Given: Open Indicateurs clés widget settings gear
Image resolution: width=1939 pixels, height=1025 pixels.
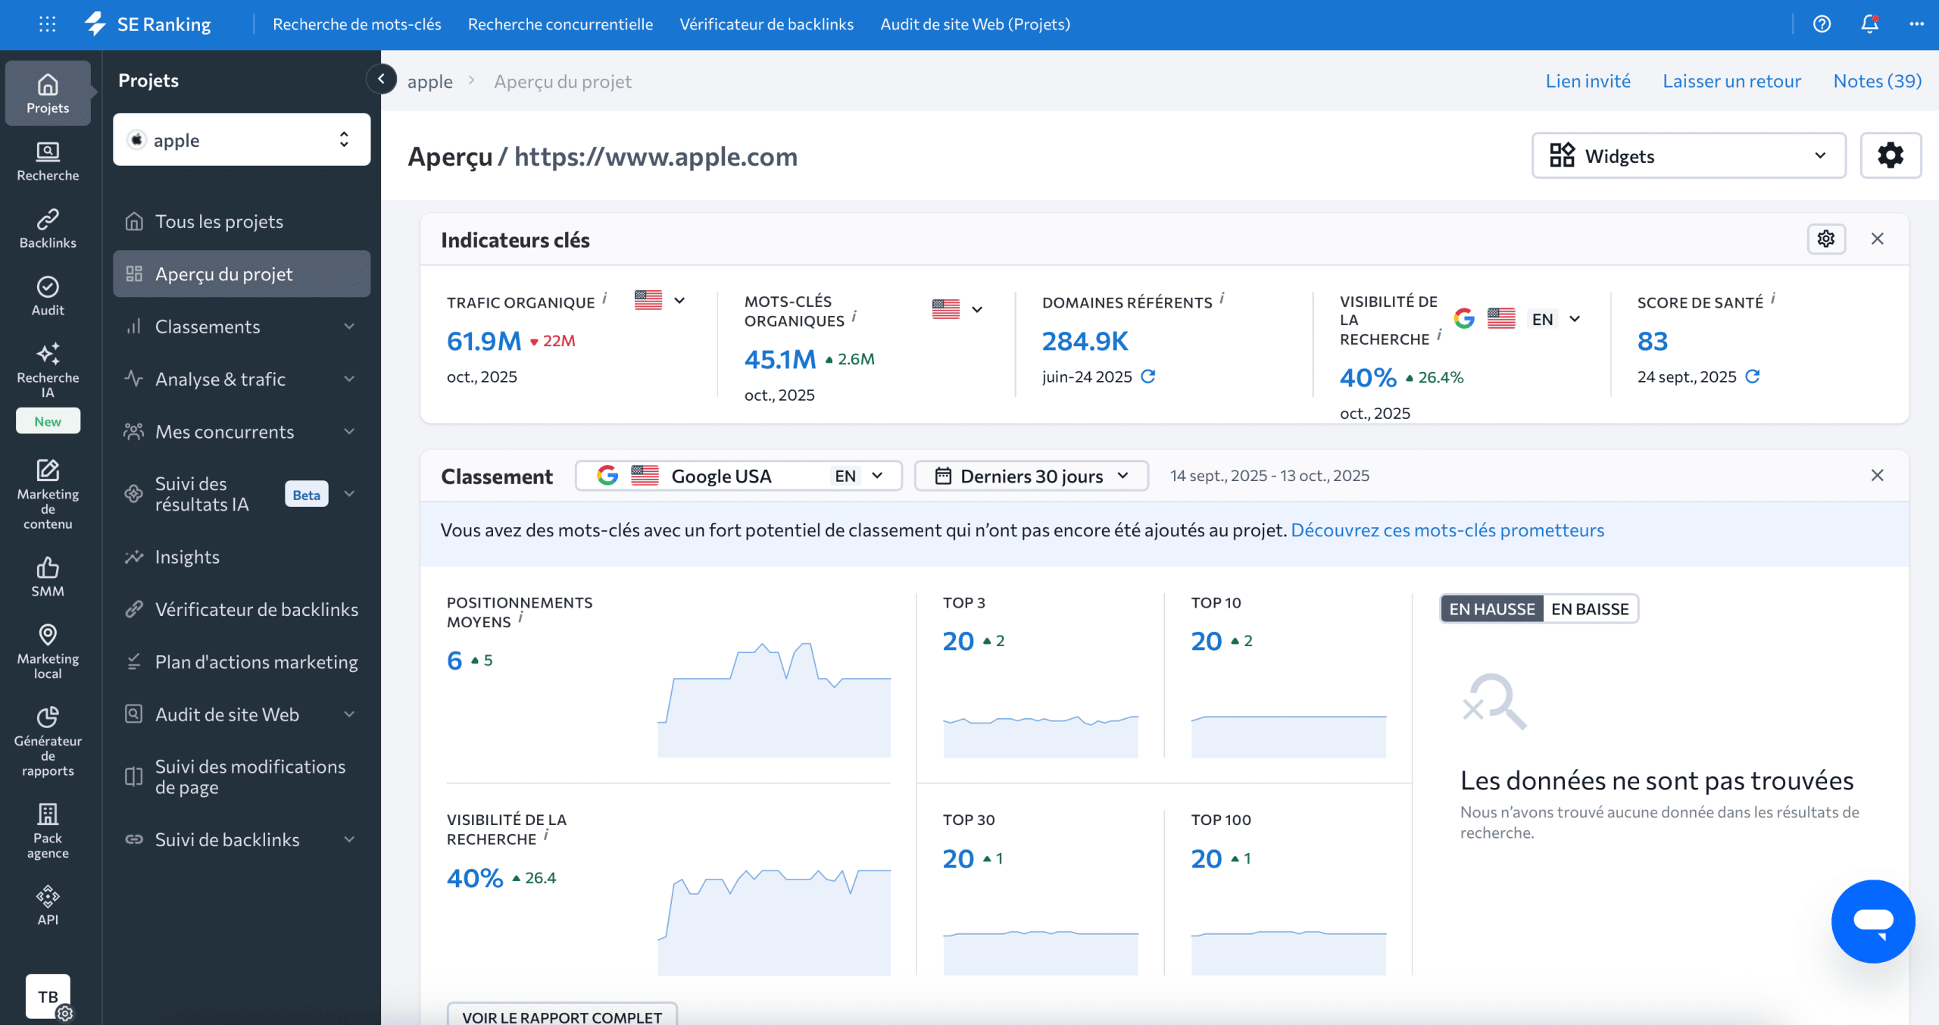Looking at the screenshot, I should tap(1826, 239).
